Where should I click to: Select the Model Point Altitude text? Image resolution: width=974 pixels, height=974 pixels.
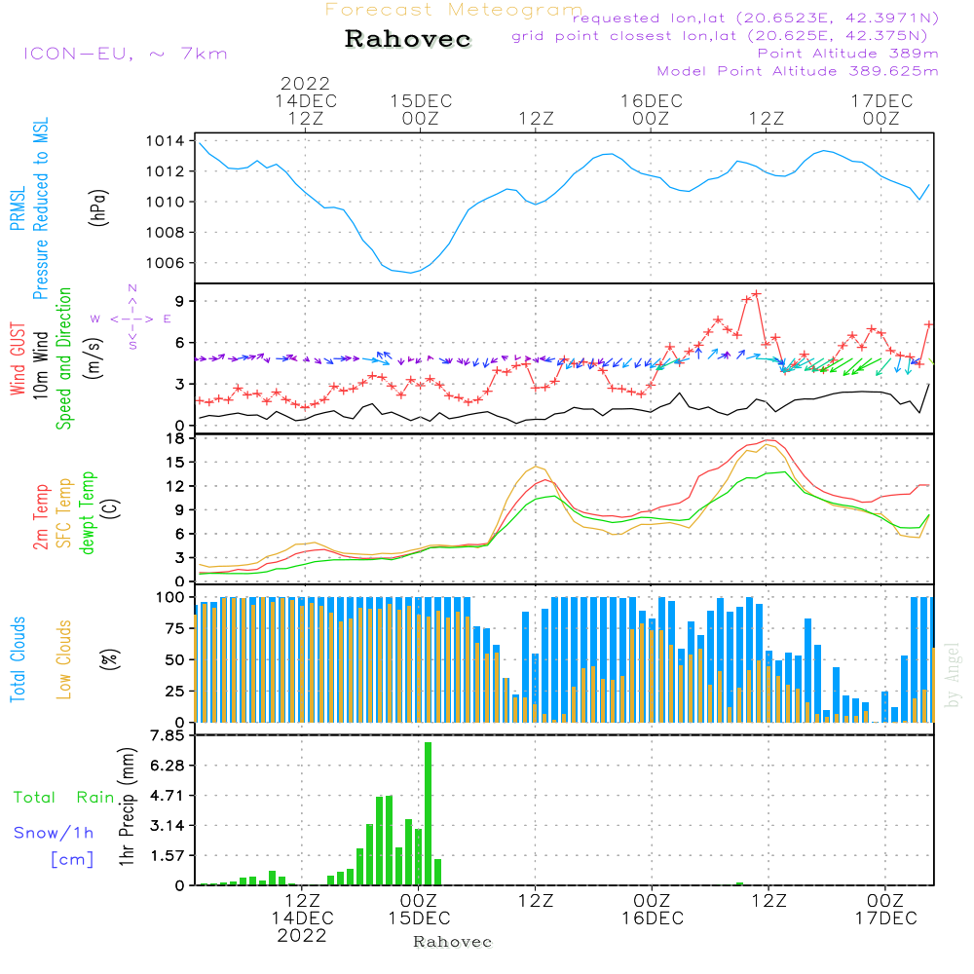798,71
